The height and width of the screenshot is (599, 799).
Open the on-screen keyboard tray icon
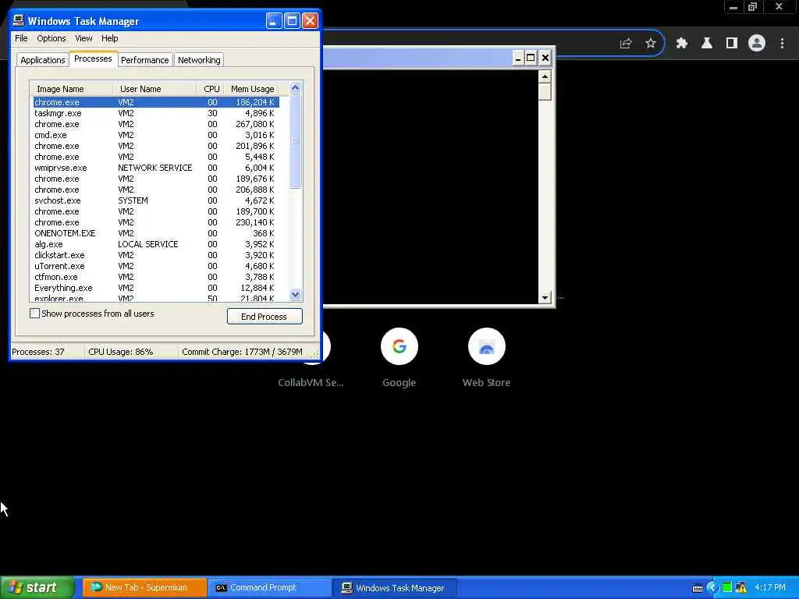698,588
